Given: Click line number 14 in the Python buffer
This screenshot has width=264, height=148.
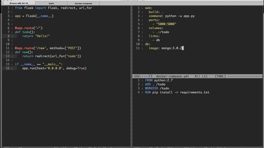Looking at the screenshot, I should point(7,60).
